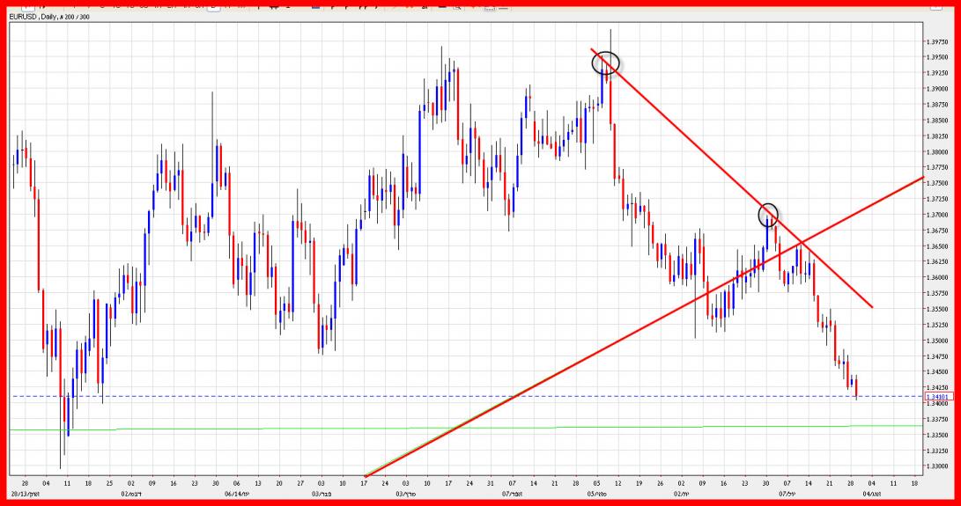
Task: Select the blue dashed current price line
Action: (440, 396)
